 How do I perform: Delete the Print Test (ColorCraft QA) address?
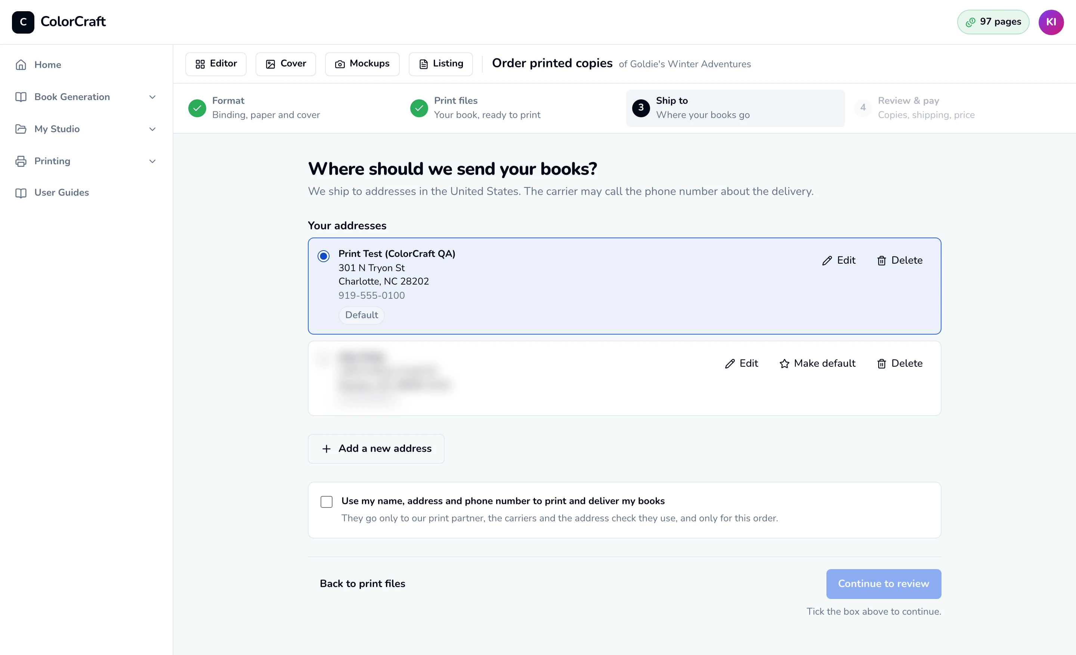pyautogui.click(x=900, y=260)
